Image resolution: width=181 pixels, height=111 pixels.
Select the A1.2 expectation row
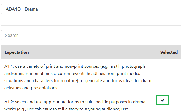(91, 103)
